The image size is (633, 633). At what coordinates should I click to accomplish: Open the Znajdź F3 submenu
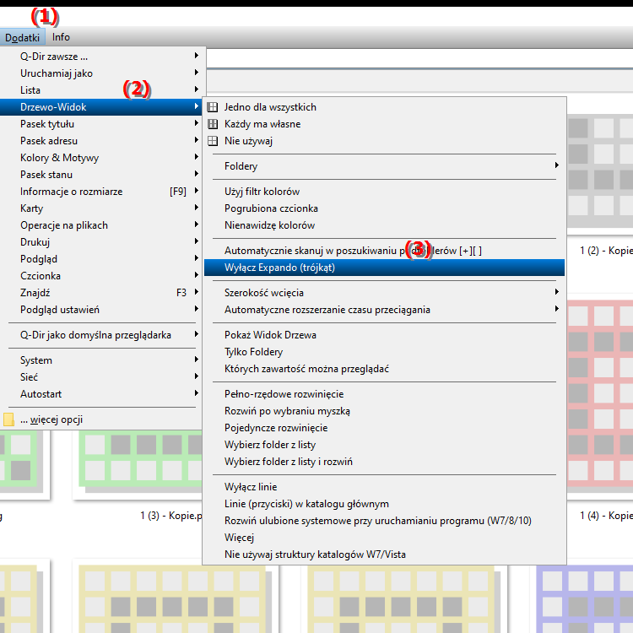(x=101, y=293)
